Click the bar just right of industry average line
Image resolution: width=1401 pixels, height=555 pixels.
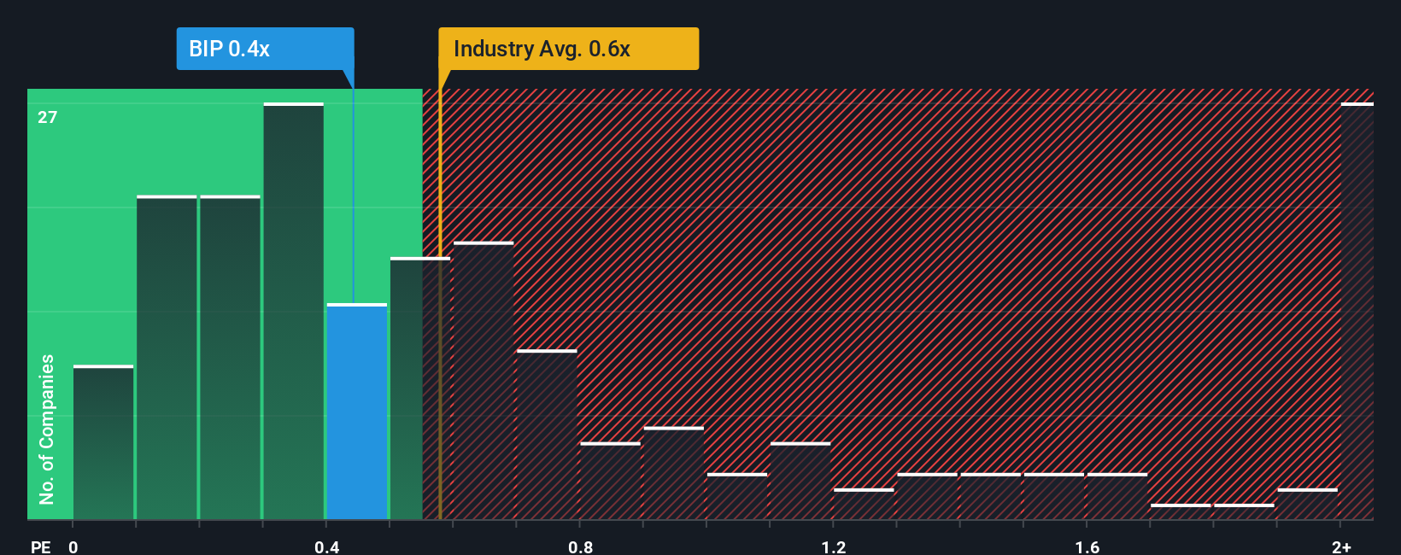click(x=484, y=381)
